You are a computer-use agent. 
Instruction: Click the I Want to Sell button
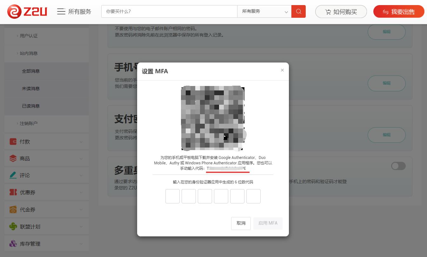[399, 12]
